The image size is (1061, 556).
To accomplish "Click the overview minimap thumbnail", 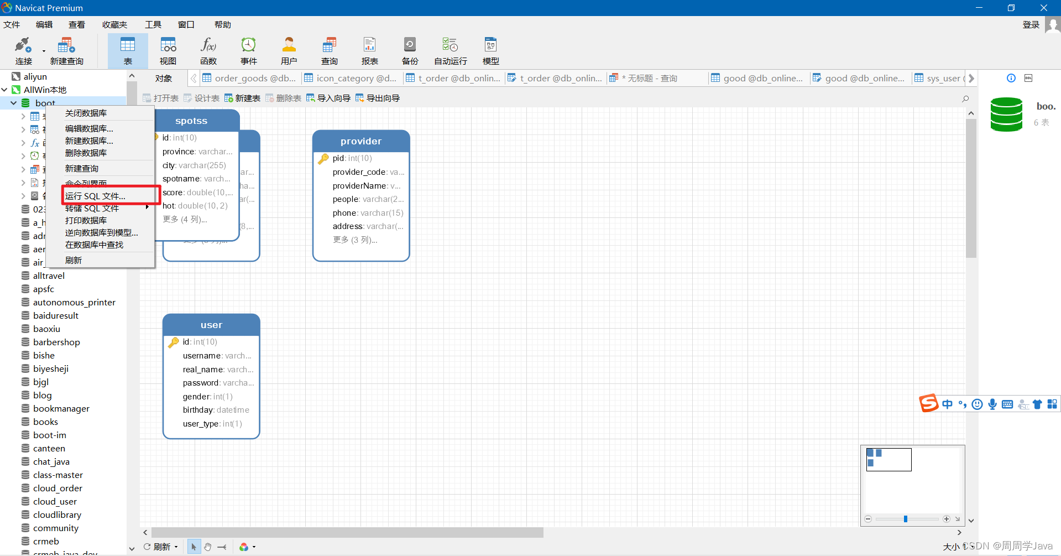I will pyautogui.click(x=889, y=460).
